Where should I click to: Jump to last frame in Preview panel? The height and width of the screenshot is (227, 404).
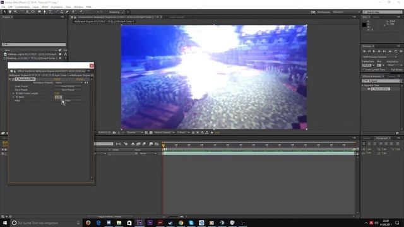pyautogui.click(x=384, y=52)
